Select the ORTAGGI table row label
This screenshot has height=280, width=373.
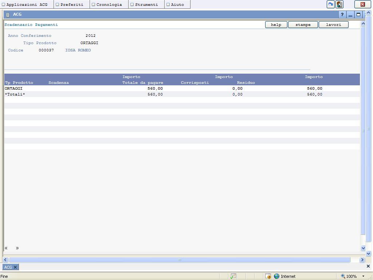tap(13, 89)
